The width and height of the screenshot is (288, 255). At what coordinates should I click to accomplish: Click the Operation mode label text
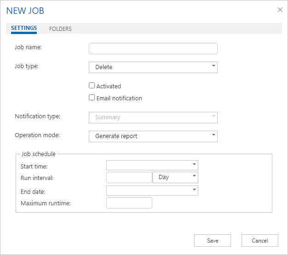tap(38, 136)
